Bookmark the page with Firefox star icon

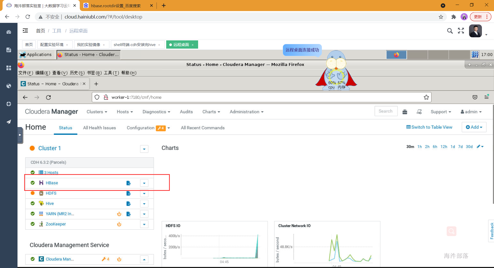point(426,97)
